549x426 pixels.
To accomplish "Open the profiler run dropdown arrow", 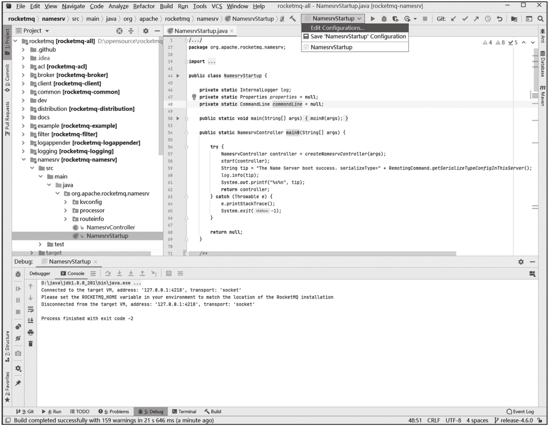I will [415, 19].
